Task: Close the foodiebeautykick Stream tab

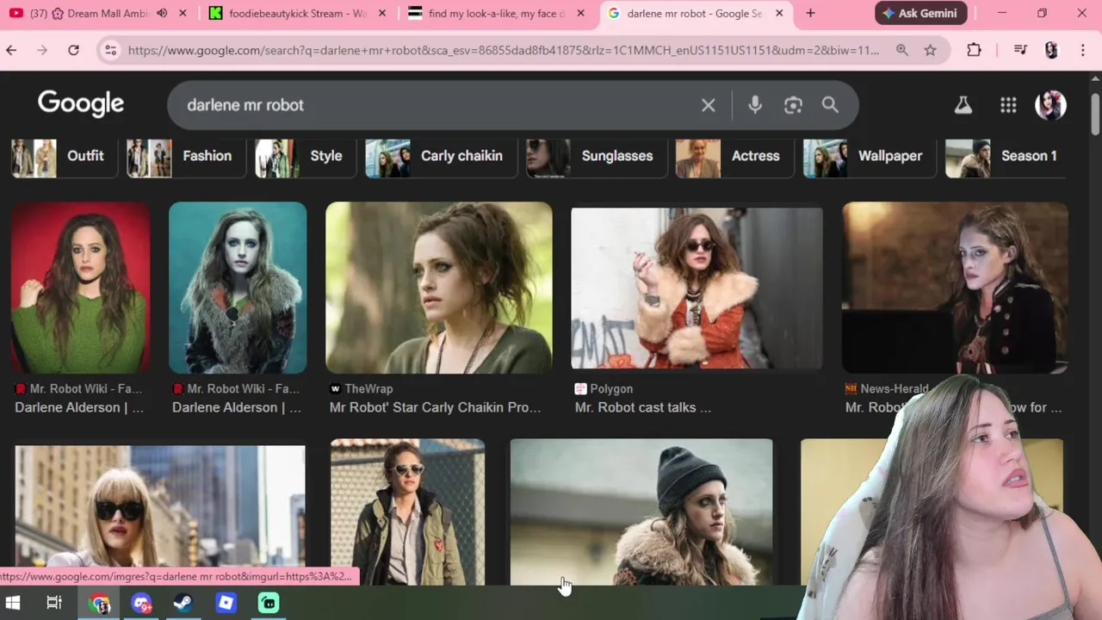Action: click(382, 13)
